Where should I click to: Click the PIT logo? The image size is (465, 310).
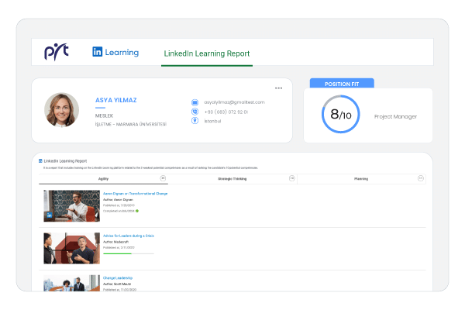click(57, 52)
